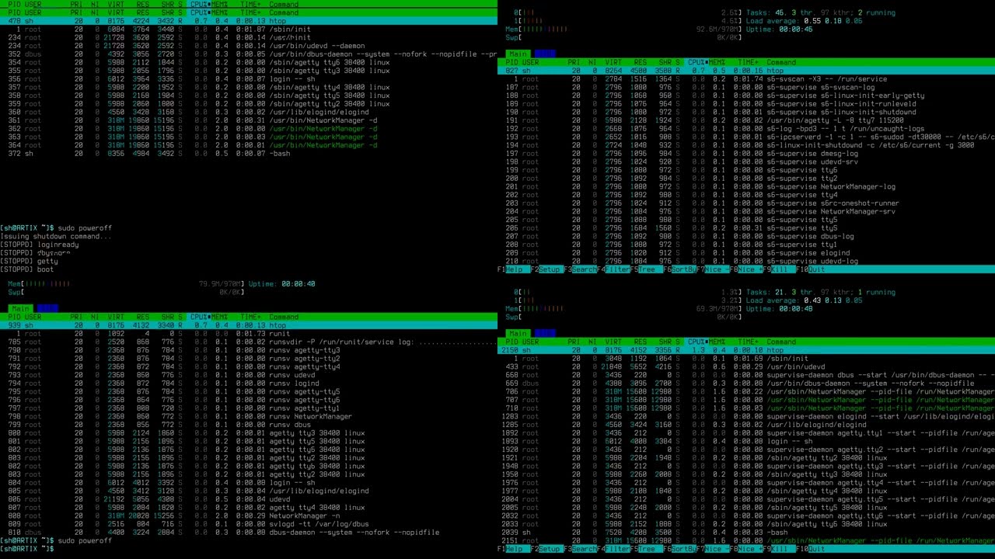
Task: Select the runsvdir -P /run/runit/service row
Action: coord(249,342)
